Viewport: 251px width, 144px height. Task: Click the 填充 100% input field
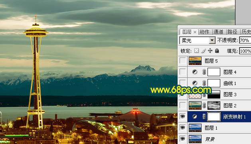point(245,51)
